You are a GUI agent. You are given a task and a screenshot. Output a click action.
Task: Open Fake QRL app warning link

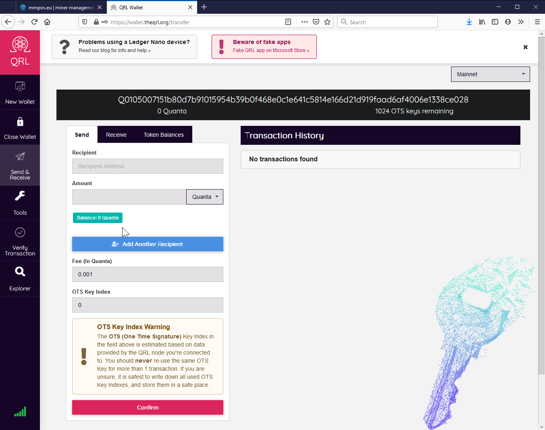(x=271, y=50)
